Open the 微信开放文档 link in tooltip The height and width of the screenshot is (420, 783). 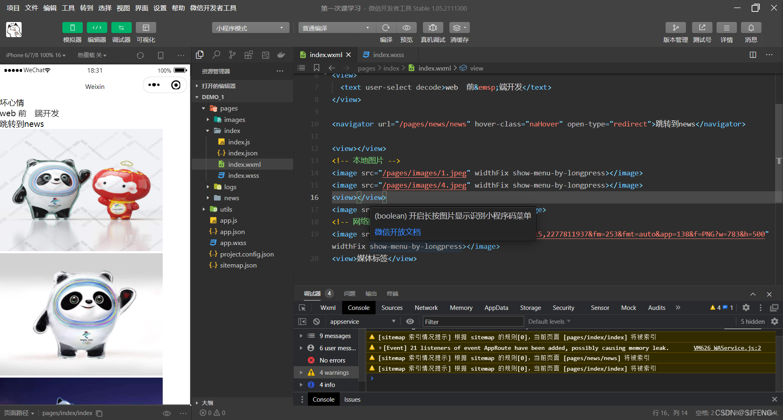coord(398,232)
